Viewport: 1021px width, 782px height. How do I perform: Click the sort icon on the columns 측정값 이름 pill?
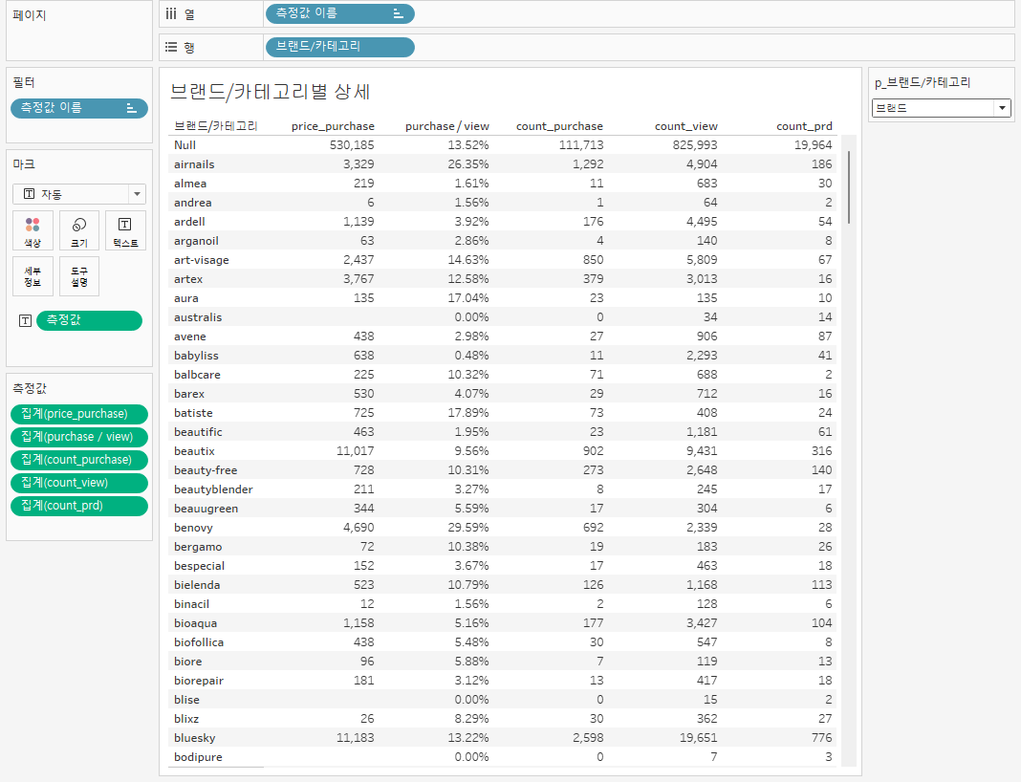click(x=398, y=13)
